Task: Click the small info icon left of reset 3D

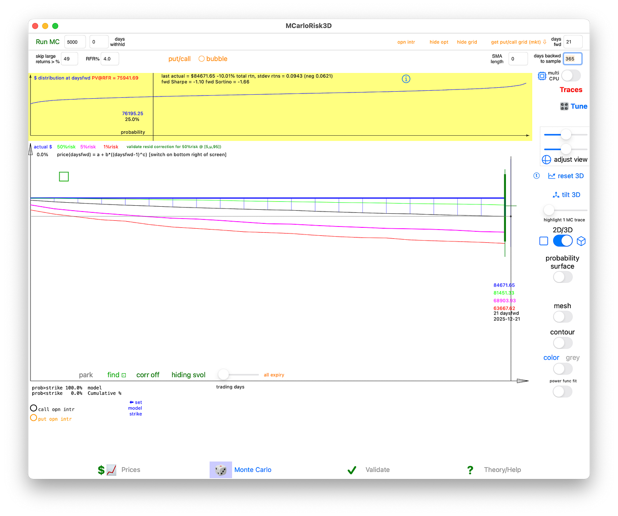Action: (537, 176)
